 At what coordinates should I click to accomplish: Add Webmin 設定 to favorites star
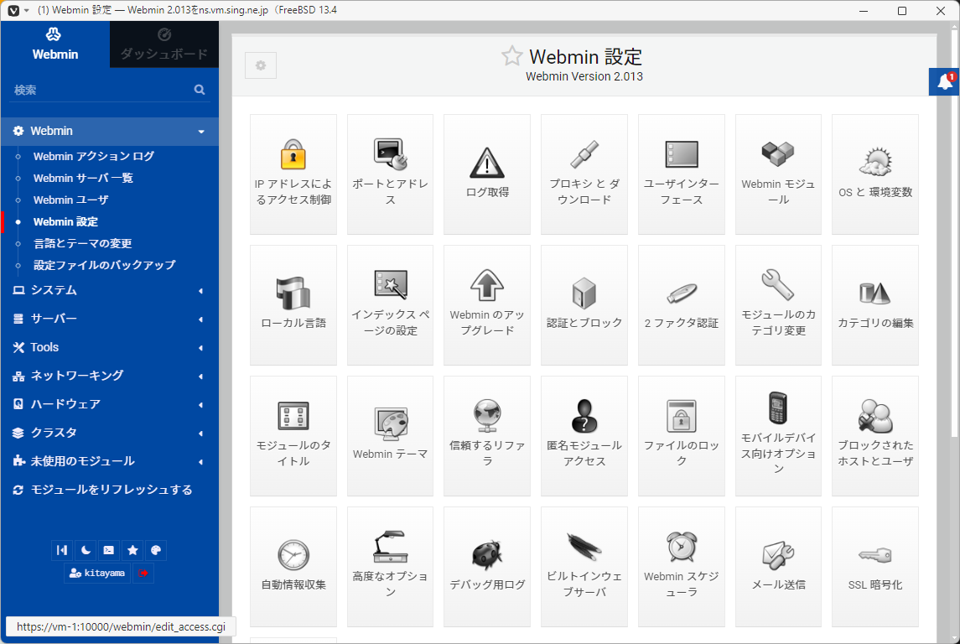(511, 56)
